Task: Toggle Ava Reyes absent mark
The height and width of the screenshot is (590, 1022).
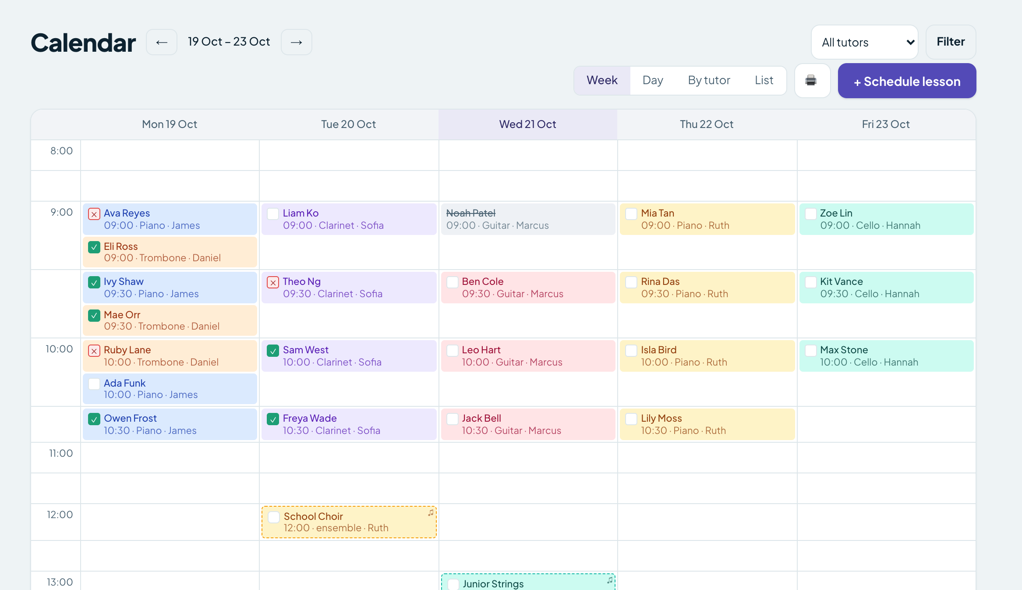Action: (94, 214)
